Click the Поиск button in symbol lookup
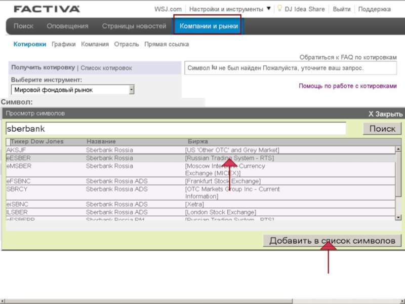Viewport: 405px width, 304px height. (382, 129)
